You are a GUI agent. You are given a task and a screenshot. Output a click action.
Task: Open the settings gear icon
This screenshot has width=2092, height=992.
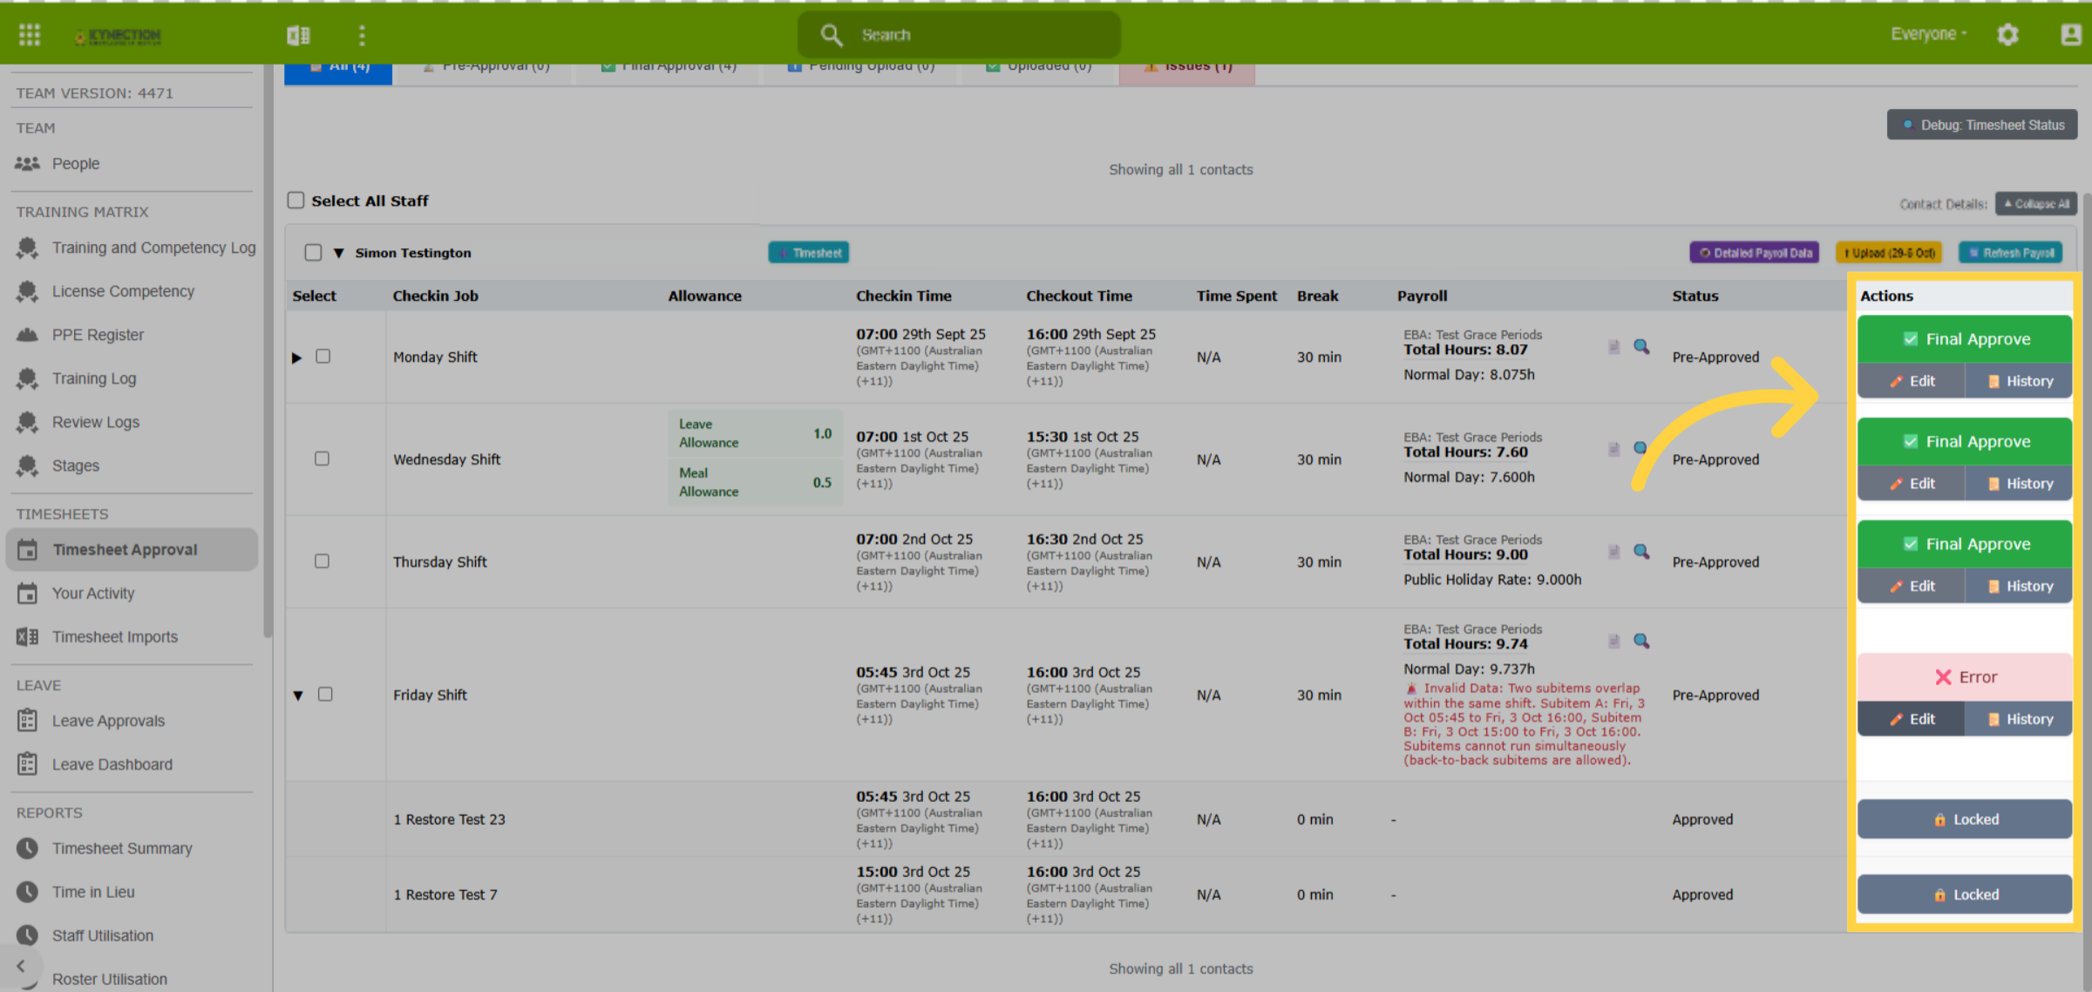pos(2007,34)
